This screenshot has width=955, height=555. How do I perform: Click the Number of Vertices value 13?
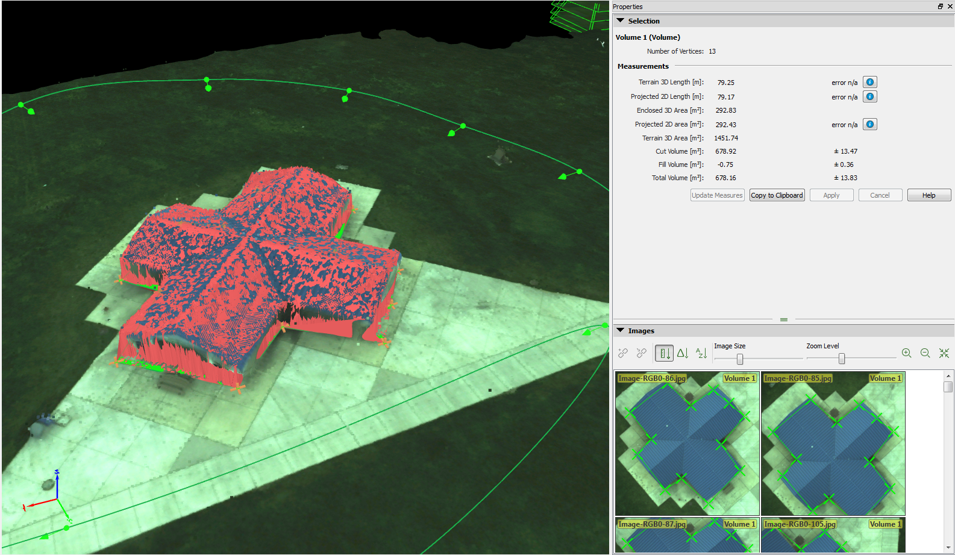pyautogui.click(x=712, y=51)
